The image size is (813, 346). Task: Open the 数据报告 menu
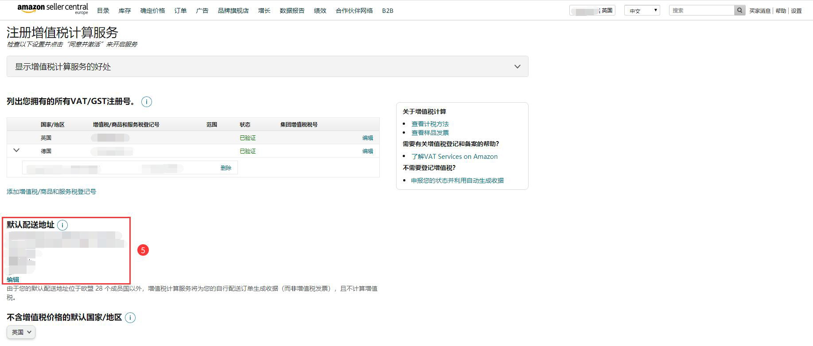click(x=292, y=11)
